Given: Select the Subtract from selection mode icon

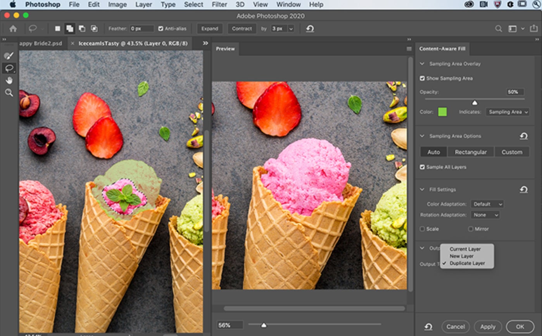Looking at the screenshot, I should 82,29.
